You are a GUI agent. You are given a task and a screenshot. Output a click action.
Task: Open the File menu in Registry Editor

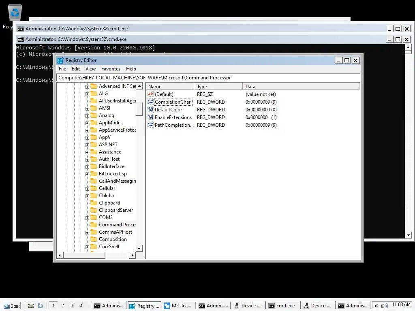point(62,69)
